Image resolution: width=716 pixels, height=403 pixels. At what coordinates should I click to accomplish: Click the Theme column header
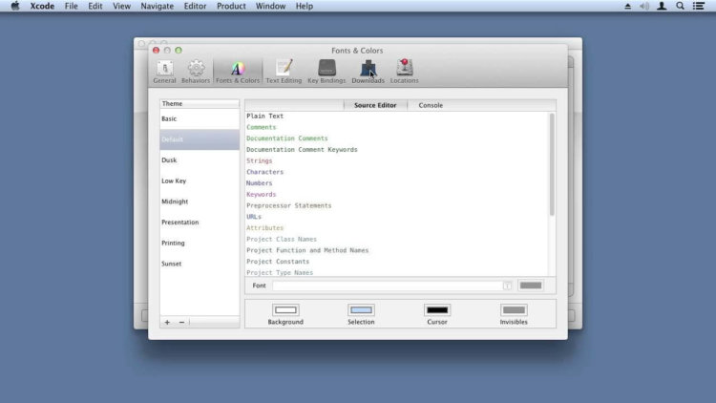pos(200,104)
